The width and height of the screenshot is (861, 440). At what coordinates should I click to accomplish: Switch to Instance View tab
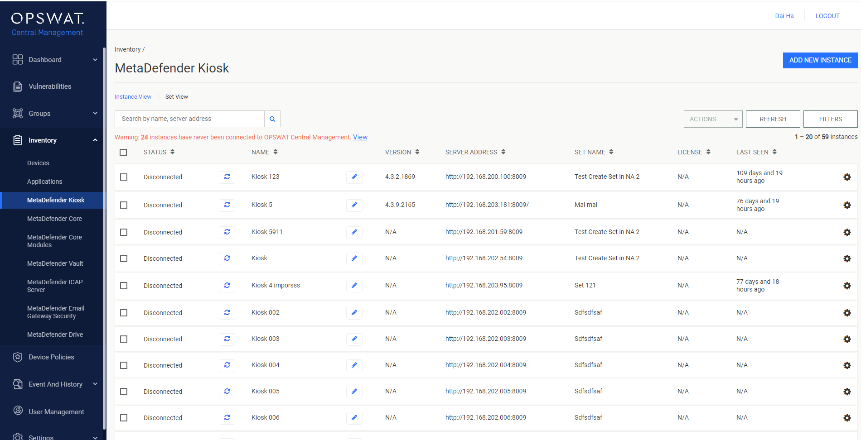[133, 97]
